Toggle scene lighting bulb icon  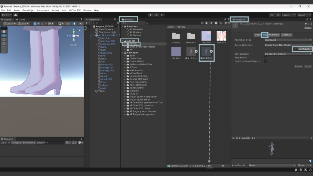(x=74, y=24)
